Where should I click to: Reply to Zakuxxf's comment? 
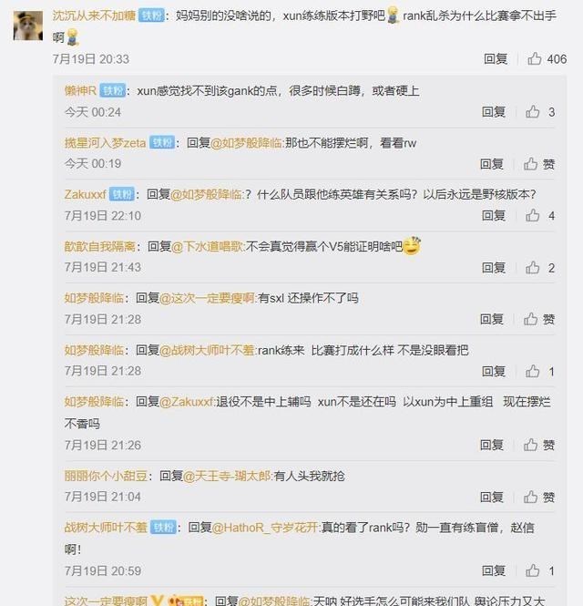click(494, 215)
